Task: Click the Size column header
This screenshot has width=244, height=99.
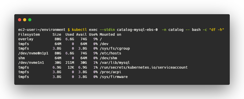Action: pos(57,34)
